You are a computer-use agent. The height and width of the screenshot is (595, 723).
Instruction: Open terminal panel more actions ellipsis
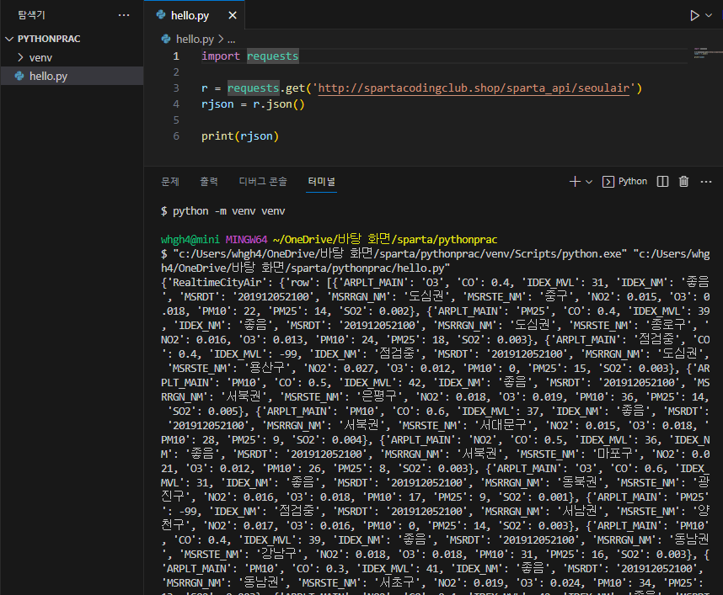point(706,182)
